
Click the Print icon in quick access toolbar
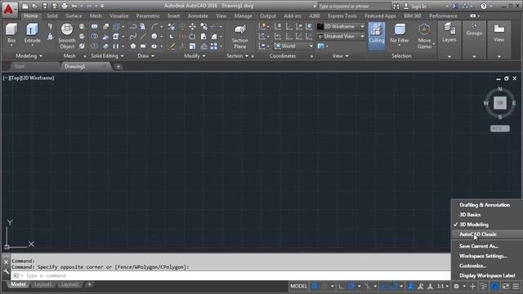(x=65, y=6)
